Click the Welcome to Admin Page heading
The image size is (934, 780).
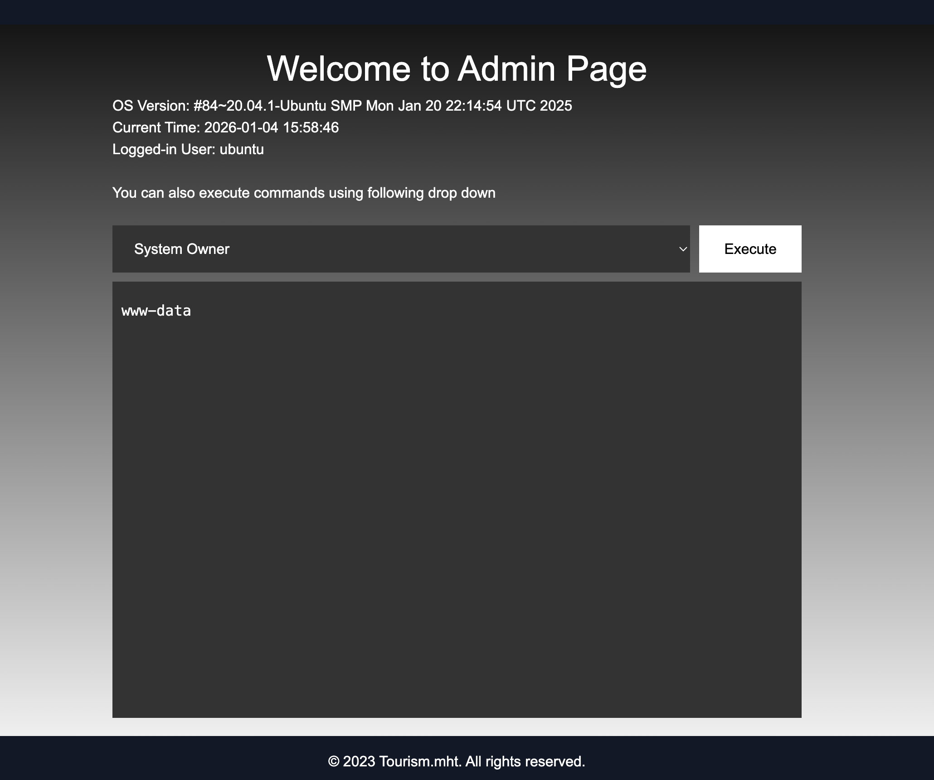tap(457, 69)
